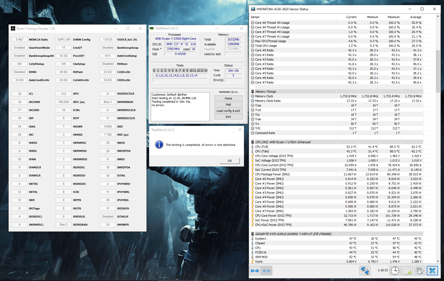Click the clock icon beside Tcas
444x281 pixels.
click(x=253, y=105)
